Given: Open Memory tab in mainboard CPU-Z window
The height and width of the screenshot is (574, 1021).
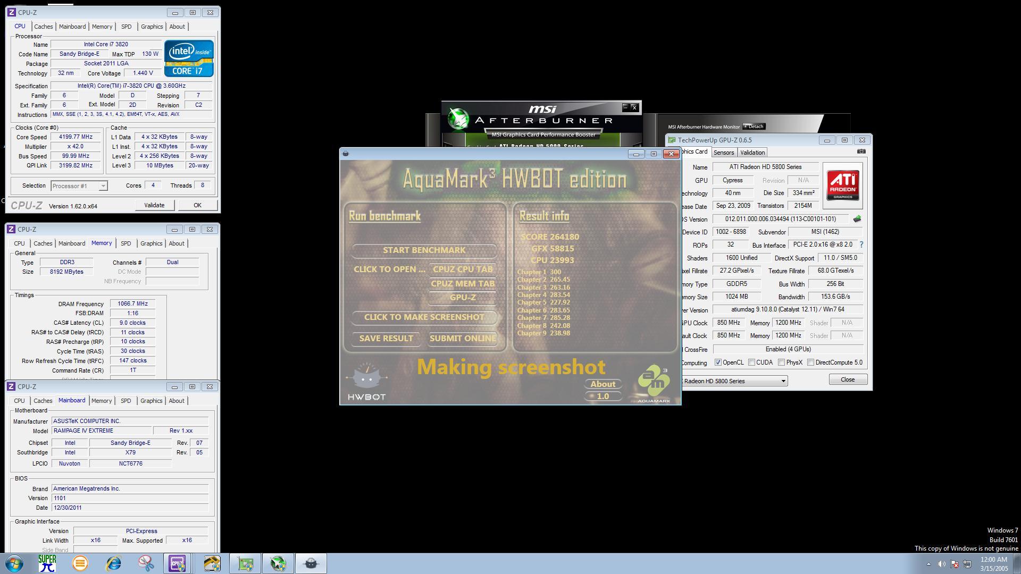Looking at the screenshot, I should click(x=102, y=401).
